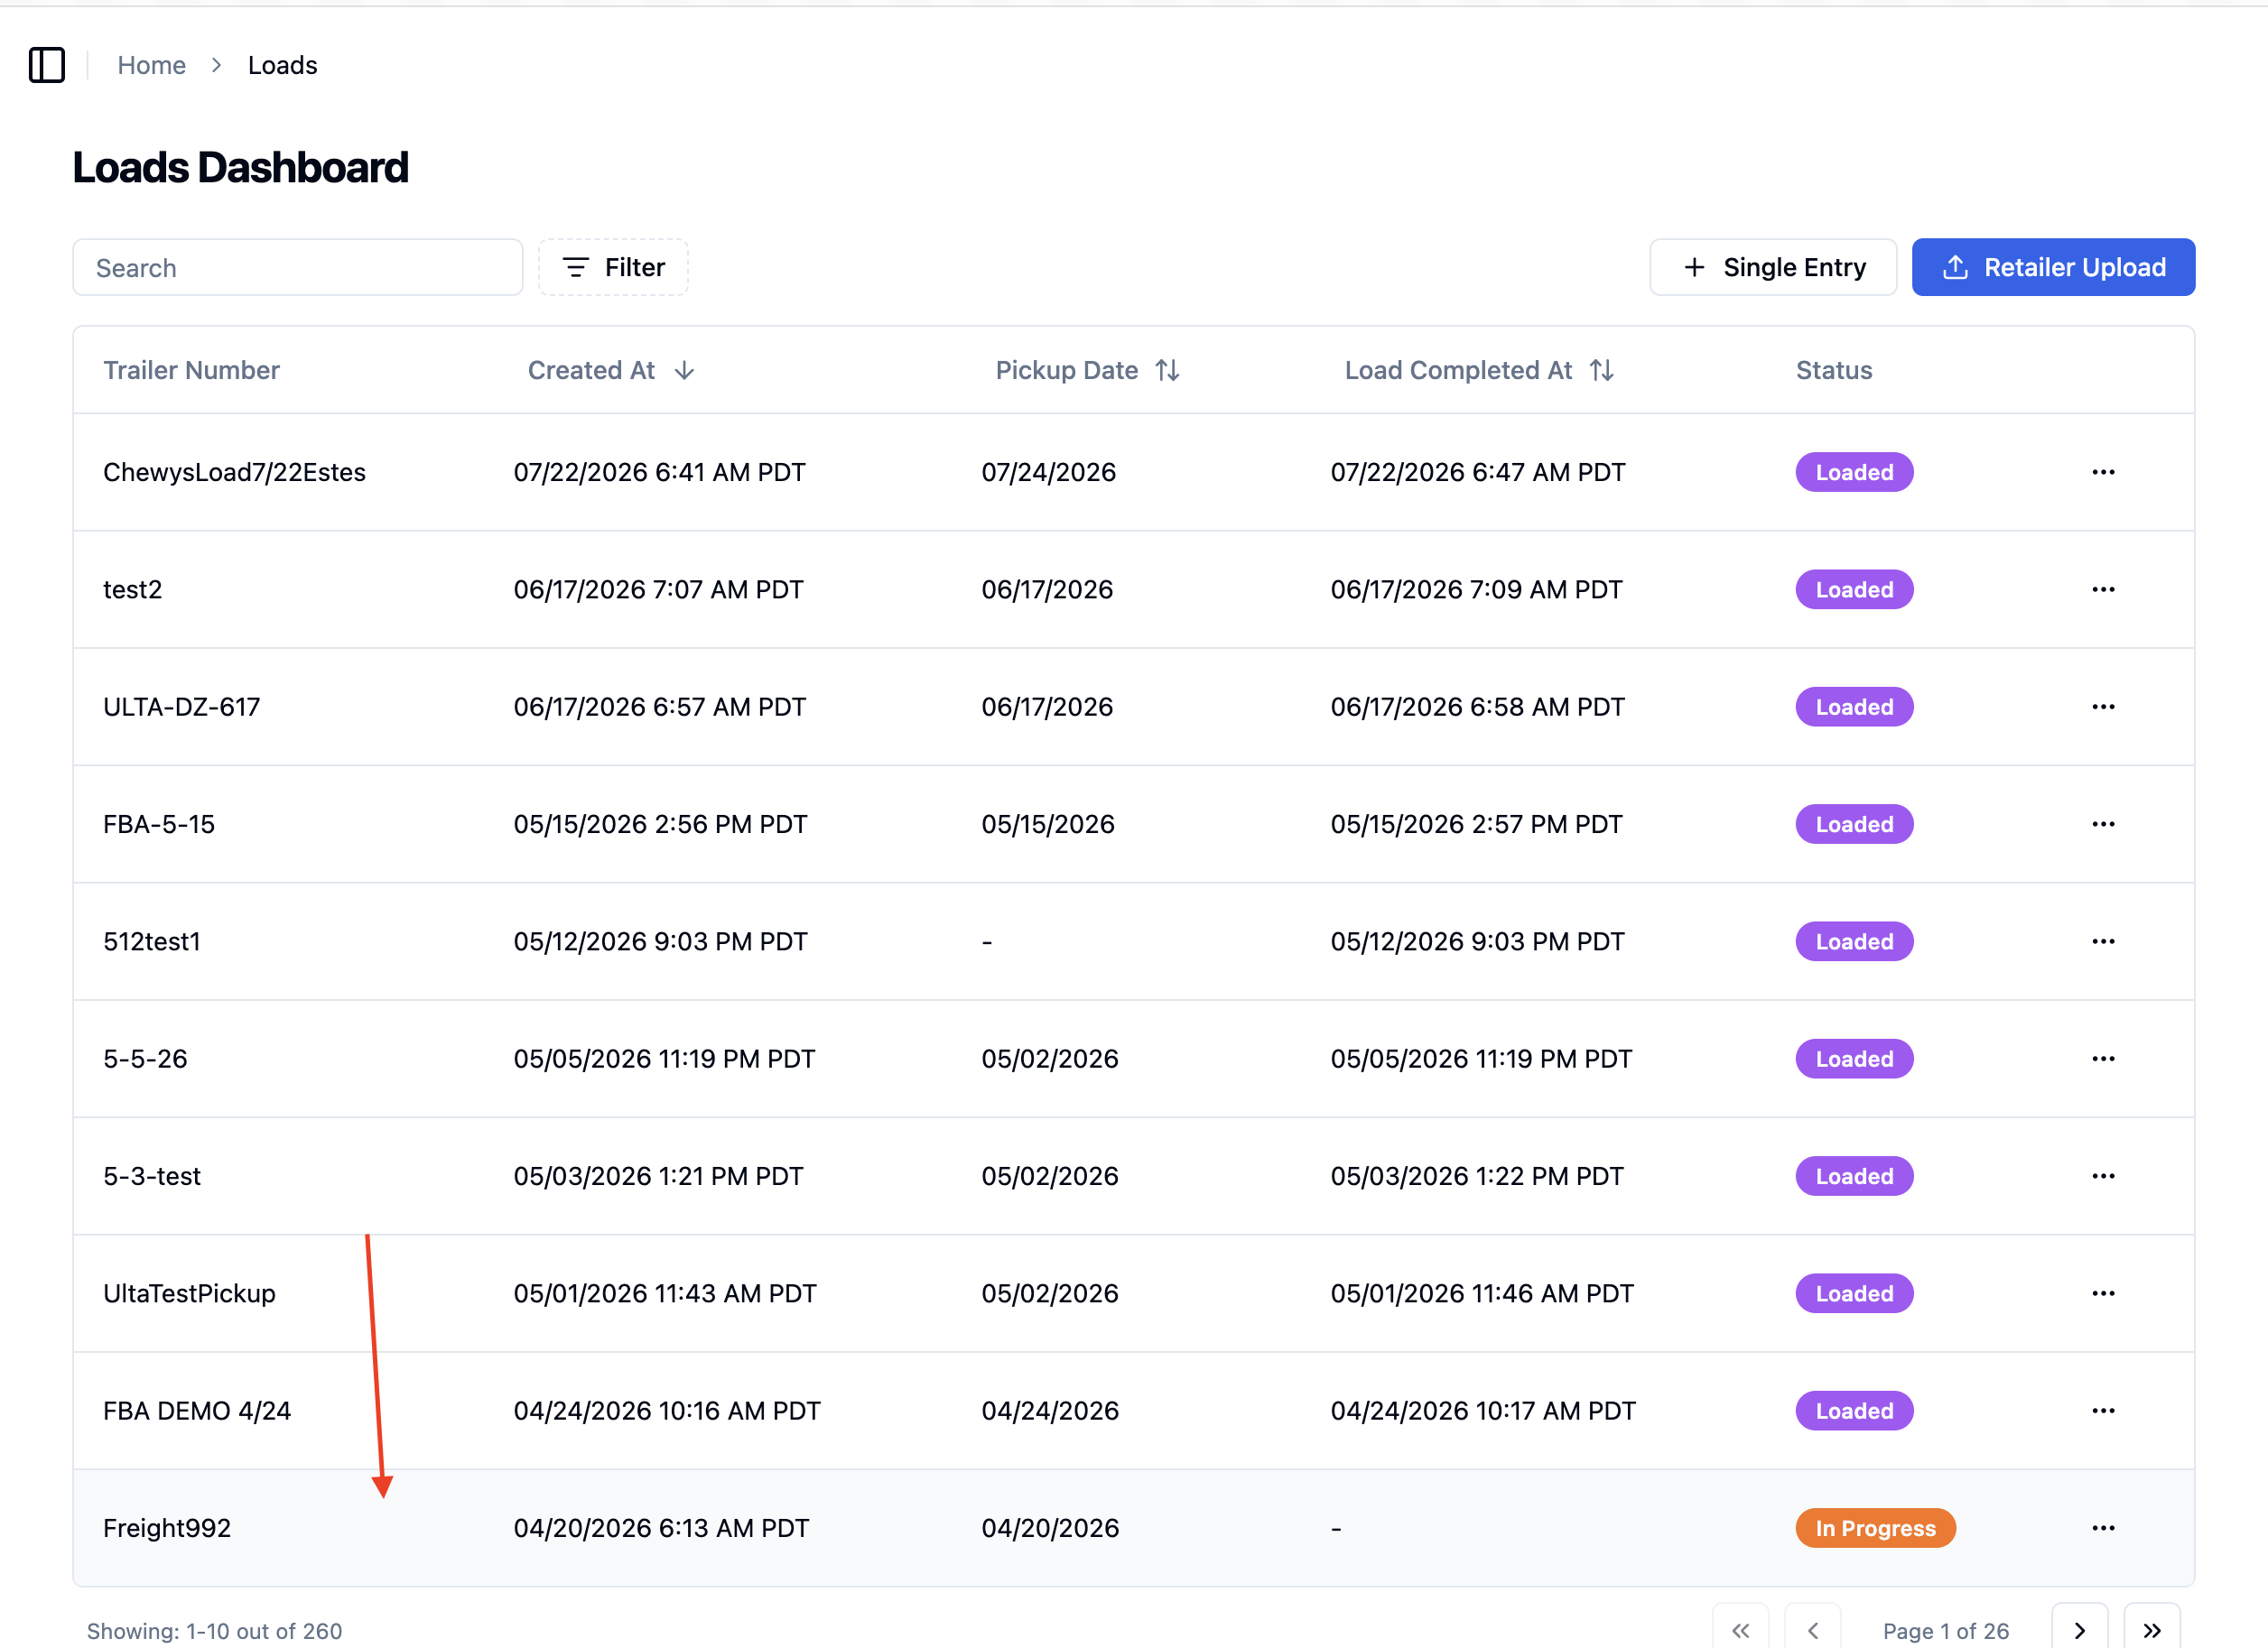2268x1648 pixels.
Task: Click the Single Entry button
Action: coord(1773,267)
